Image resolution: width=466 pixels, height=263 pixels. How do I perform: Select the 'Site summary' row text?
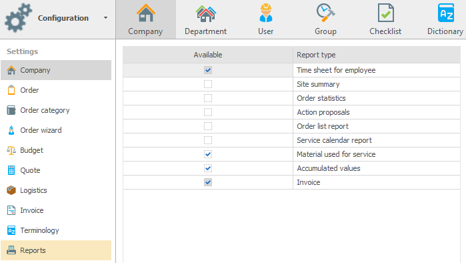pyautogui.click(x=318, y=84)
